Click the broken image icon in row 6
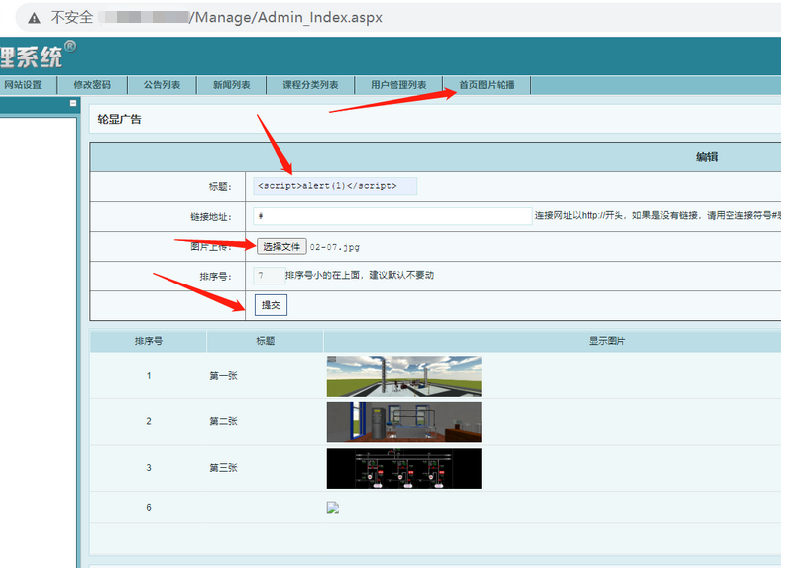Viewport: 785px width, 568px height. (x=333, y=508)
